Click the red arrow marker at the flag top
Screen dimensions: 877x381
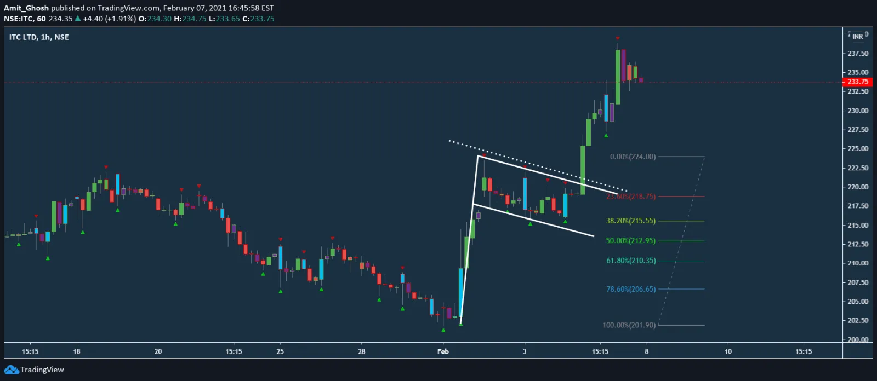coord(484,155)
